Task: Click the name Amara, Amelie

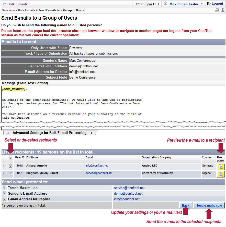Action: (37, 166)
